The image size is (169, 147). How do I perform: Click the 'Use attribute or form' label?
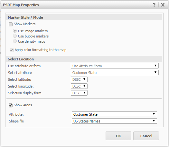tap(24, 66)
